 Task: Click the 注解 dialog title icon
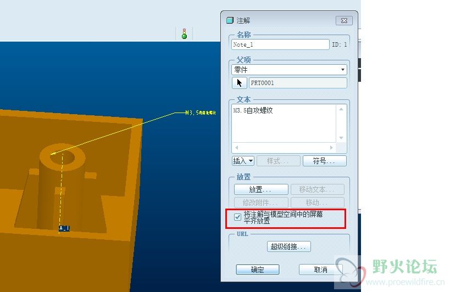point(230,20)
